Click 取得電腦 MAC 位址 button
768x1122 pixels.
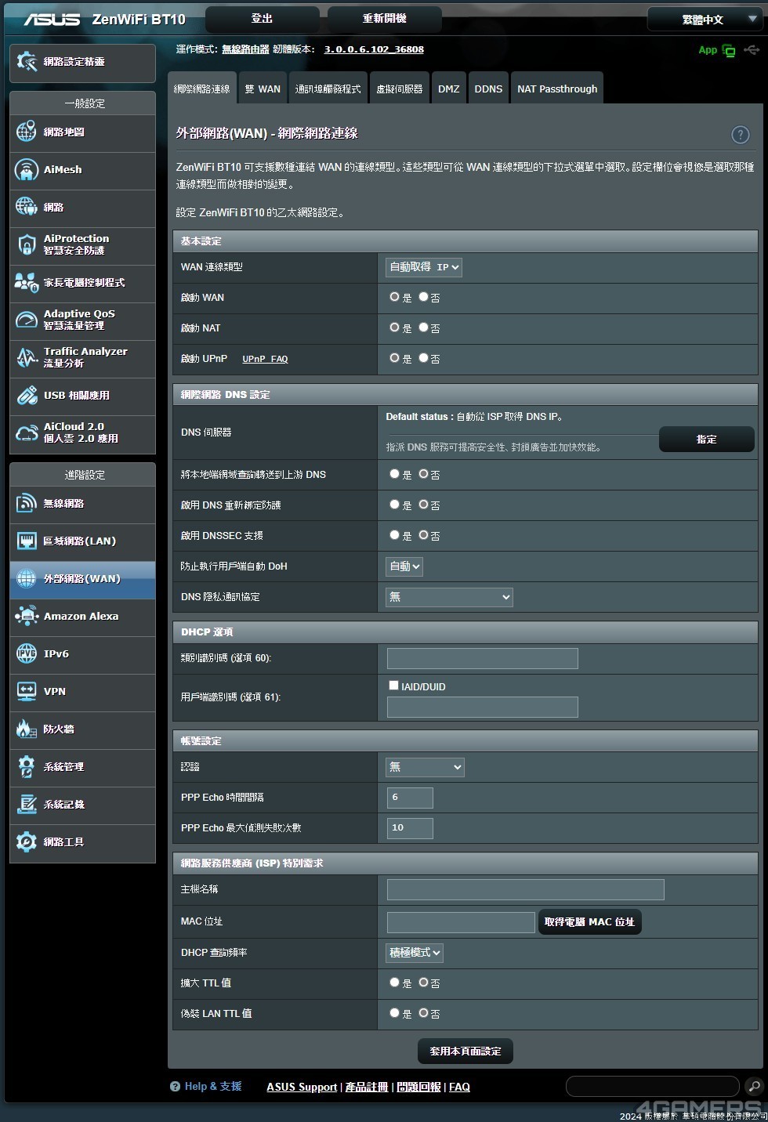coord(590,922)
